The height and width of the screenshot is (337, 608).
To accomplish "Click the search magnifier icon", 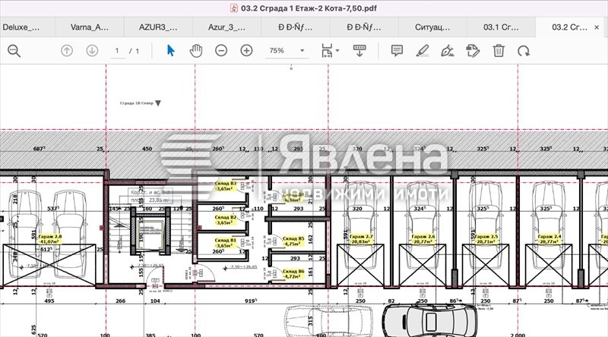I will tap(14, 51).
